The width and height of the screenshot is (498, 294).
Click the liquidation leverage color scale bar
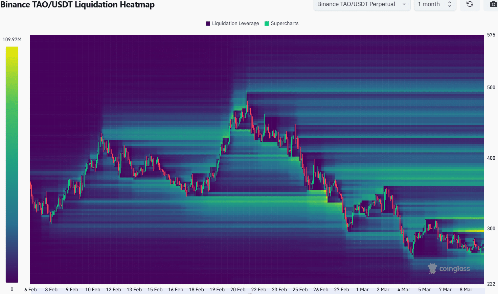coord(12,164)
